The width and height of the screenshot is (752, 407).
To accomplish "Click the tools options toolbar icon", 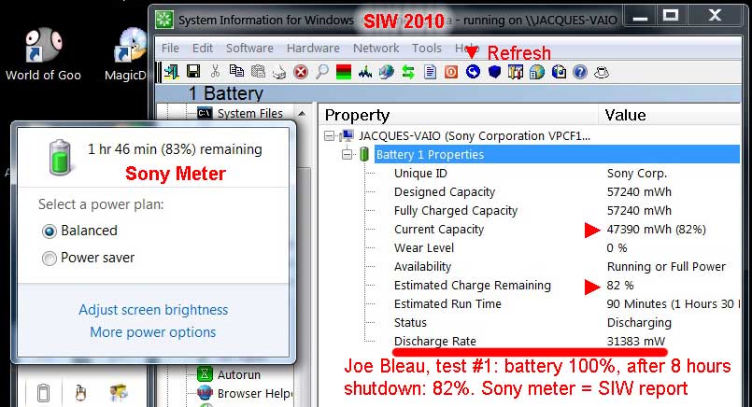I will pyautogui.click(x=516, y=73).
